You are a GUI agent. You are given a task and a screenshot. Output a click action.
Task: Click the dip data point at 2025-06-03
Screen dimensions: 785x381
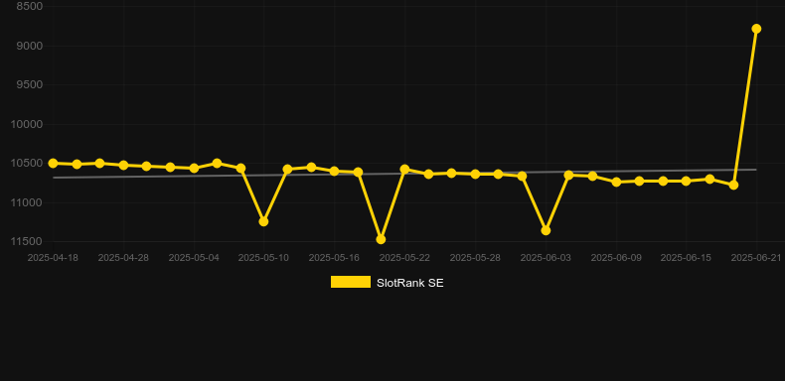[x=546, y=230]
